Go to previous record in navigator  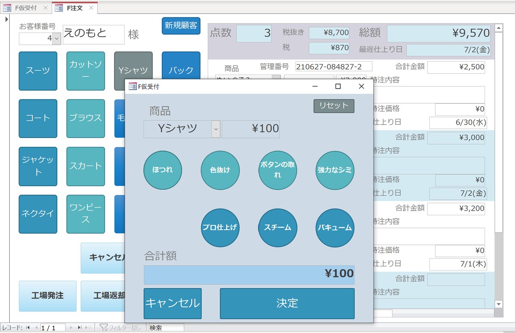36,328
